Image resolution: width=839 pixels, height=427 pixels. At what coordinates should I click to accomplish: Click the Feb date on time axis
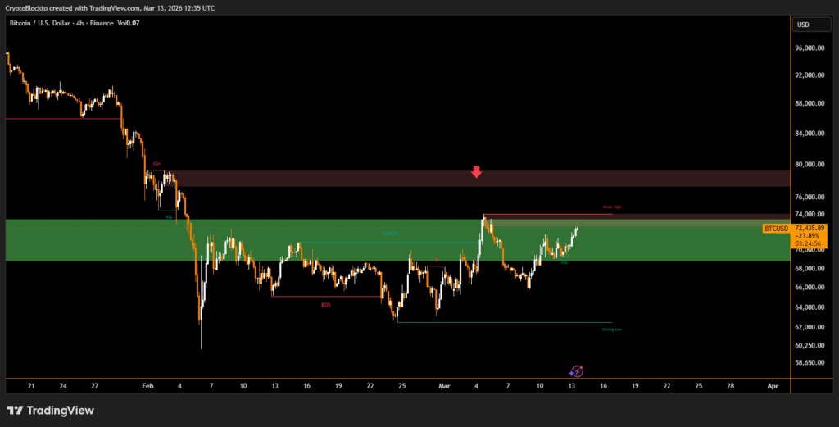click(147, 384)
